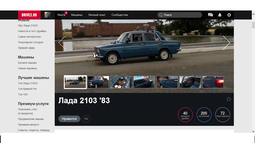Open Премиум-аккаунт link
The width and height of the screenshot is (255, 143).
pyautogui.click(x=29, y=124)
